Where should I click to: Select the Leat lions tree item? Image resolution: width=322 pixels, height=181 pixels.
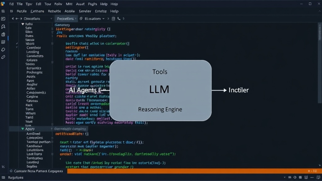(34, 154)
